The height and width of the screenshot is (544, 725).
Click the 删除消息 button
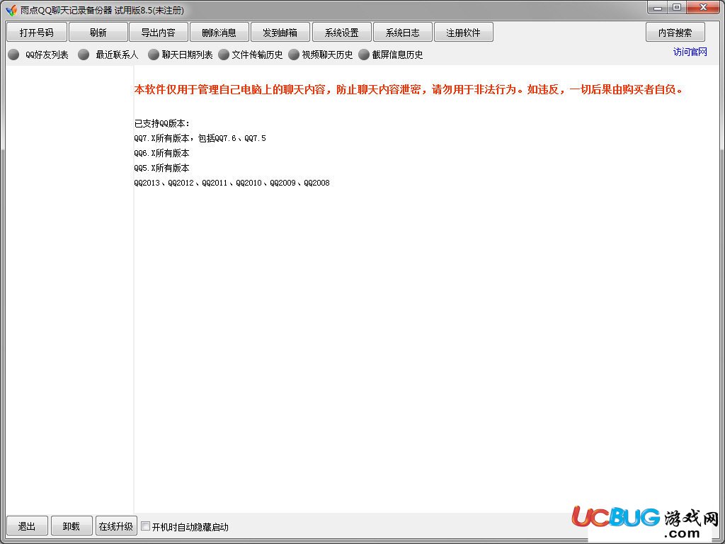pyautogui.click(x=219, y=33)
